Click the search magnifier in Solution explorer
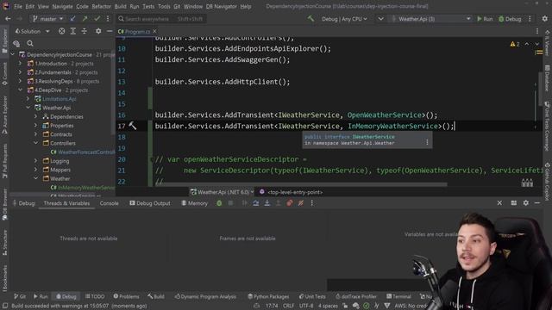Screen dimensions: 552x310 (x=30, y=44)
